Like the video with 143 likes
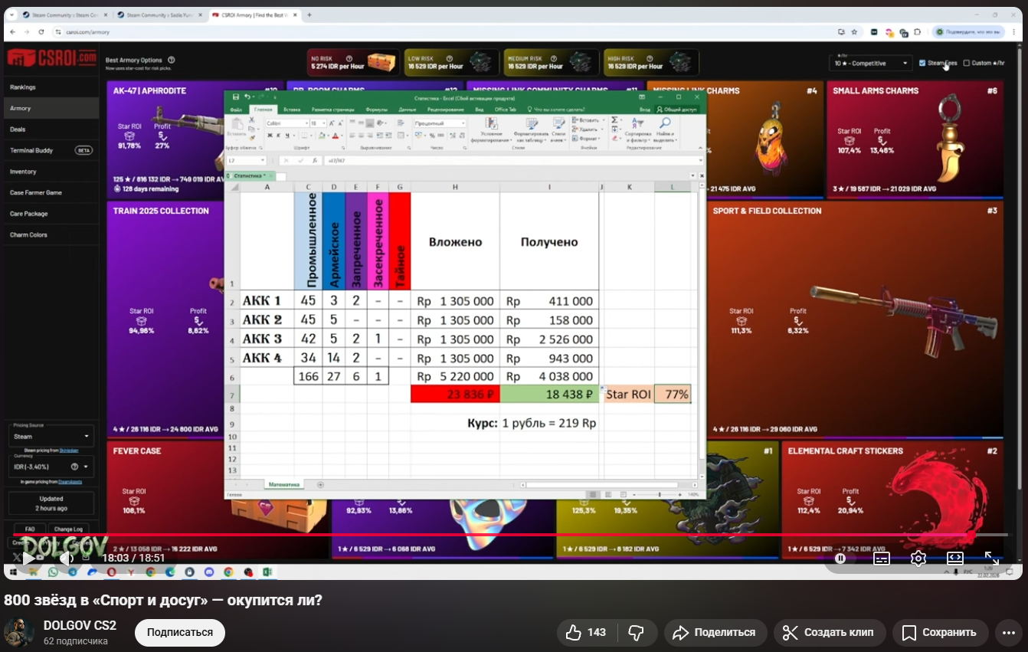 point(586,632)
